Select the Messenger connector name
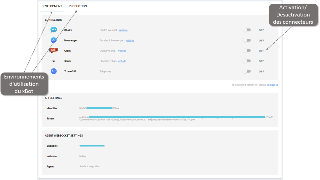The height and width of the screenshot is (180, 320). (x=71, y=40)
